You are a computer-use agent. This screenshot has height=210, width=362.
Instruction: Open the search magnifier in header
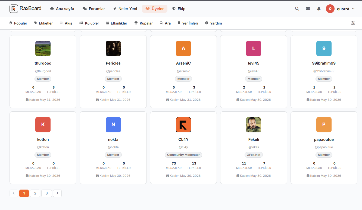tap(297, 9)
